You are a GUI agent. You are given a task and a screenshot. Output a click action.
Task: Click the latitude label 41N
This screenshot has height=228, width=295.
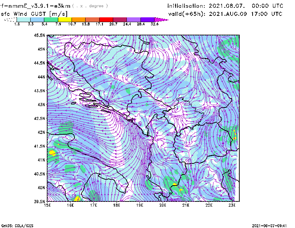41,160
